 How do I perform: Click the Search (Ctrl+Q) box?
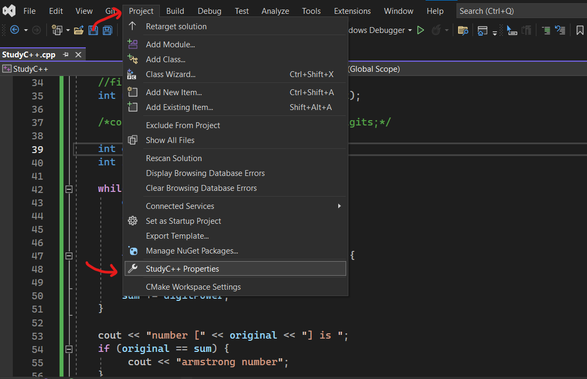click(x=521, y=11)
